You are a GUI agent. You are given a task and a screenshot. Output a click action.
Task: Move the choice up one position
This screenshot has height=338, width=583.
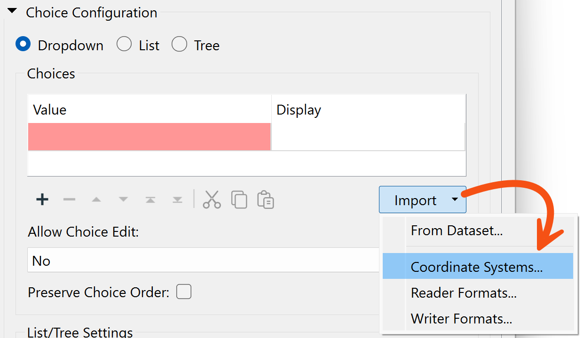96,199
